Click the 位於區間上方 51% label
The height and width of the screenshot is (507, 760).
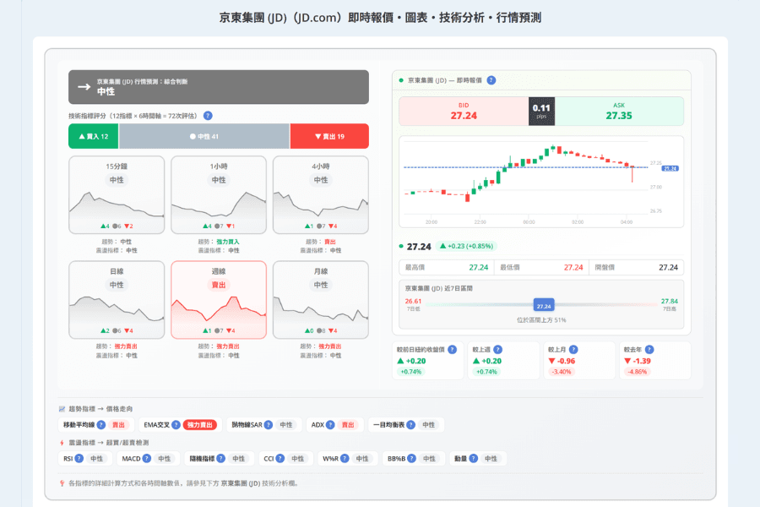(541, 319)
